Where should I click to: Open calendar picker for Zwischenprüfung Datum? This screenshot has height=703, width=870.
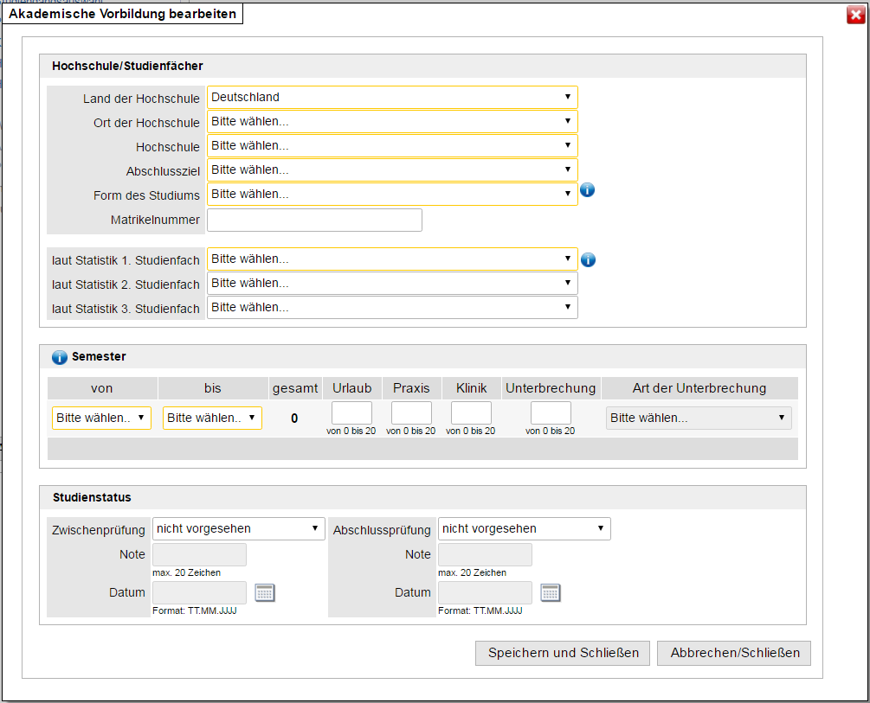pos(265,592)
